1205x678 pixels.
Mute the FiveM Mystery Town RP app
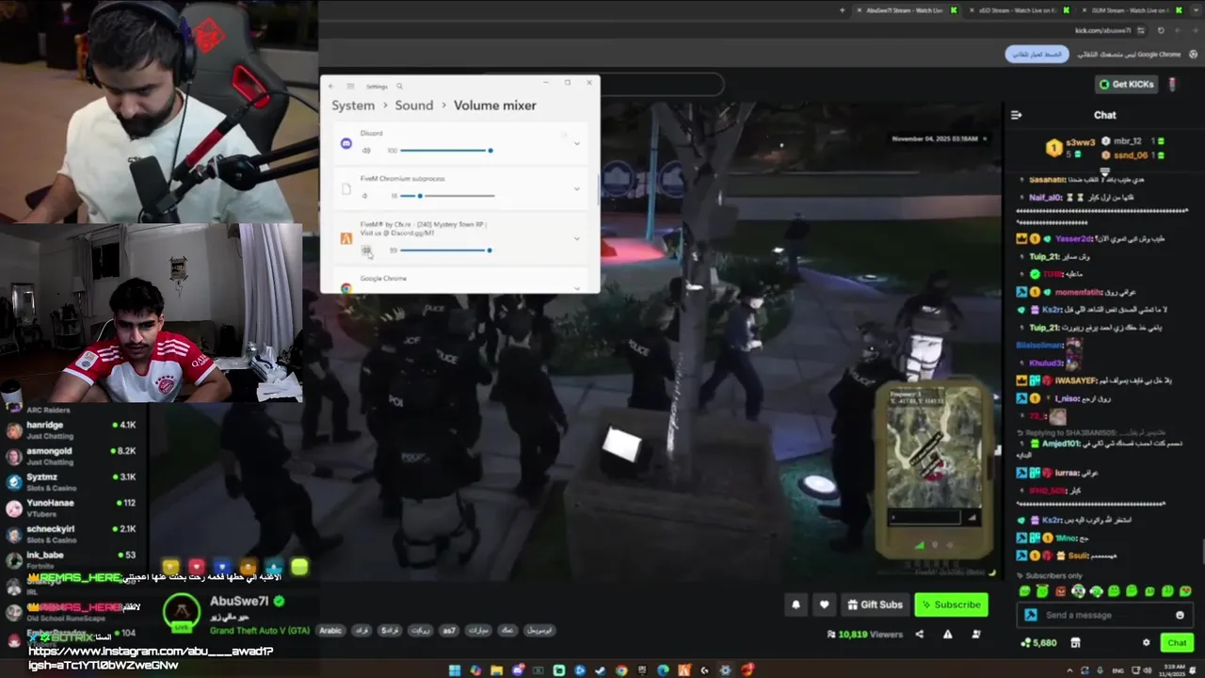click(366, 250)
